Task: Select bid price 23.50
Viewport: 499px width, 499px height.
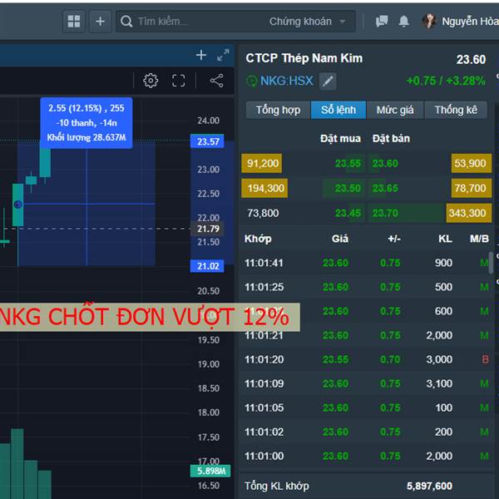Action: click(348, 188)
